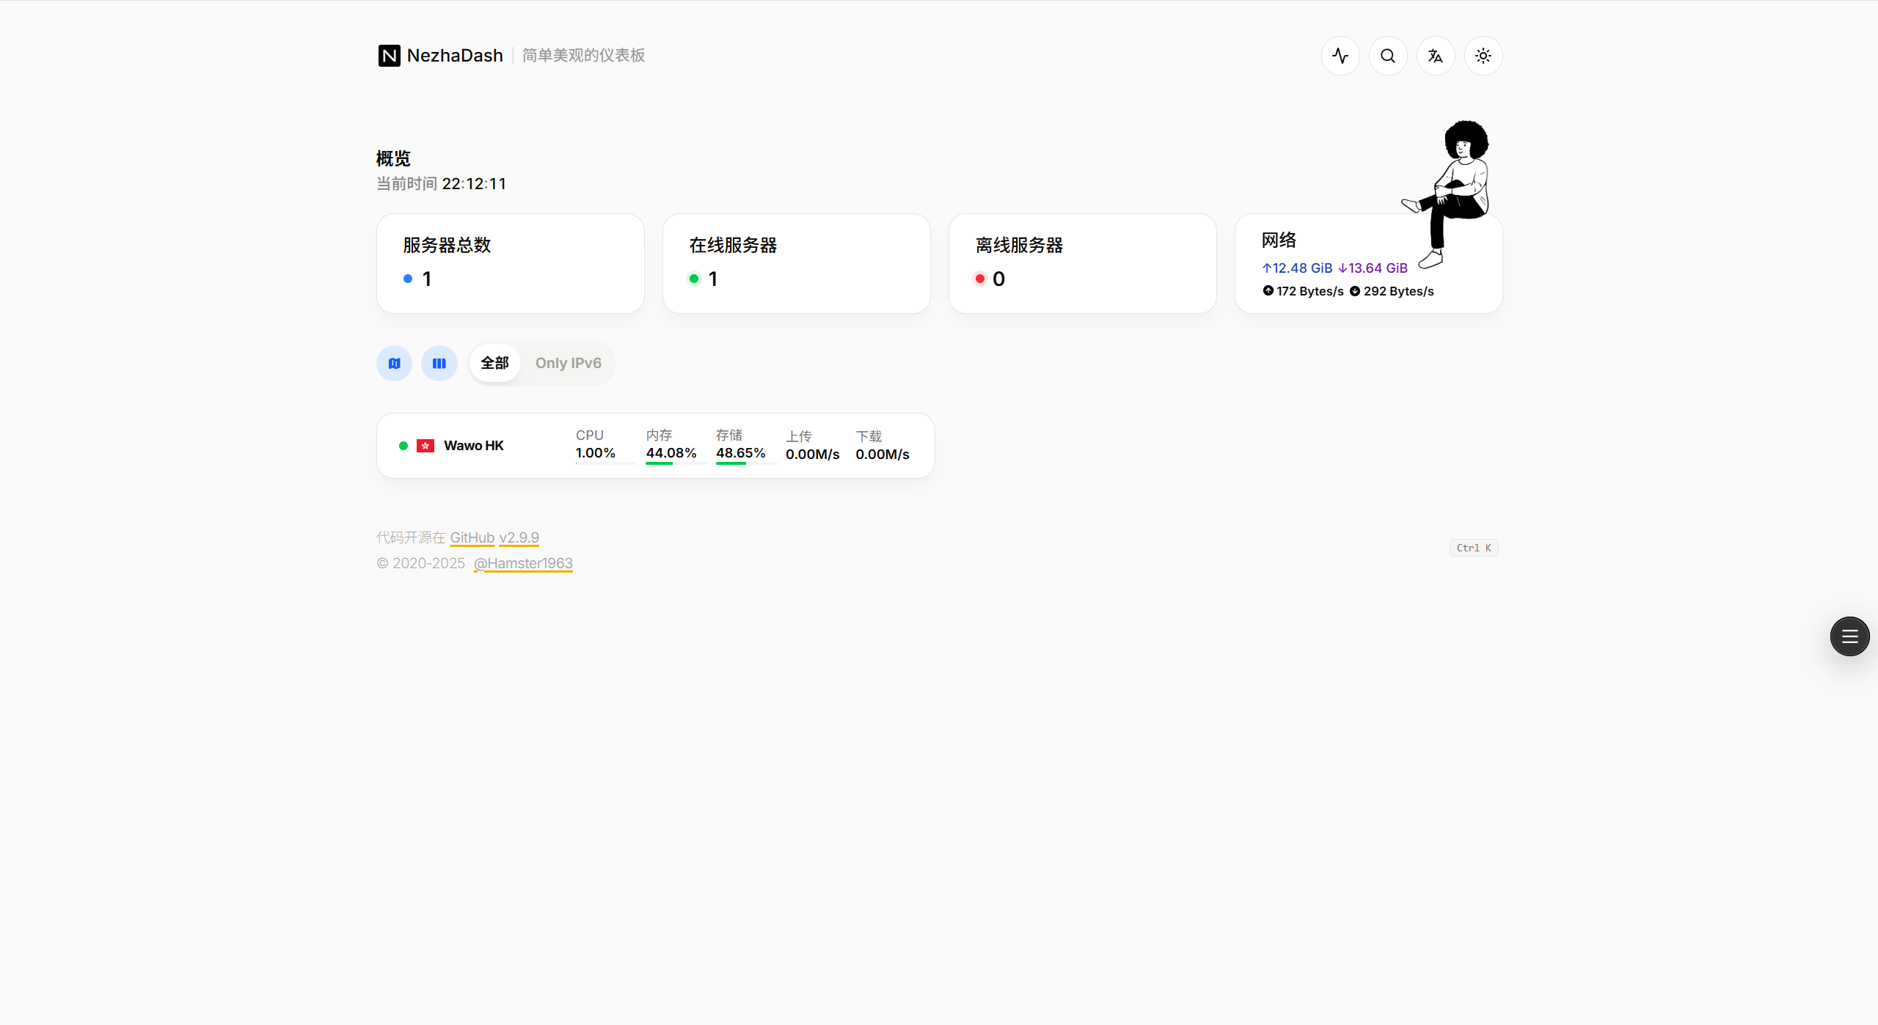Viewport: 1878px width, 1025px height.
Task: Click the NezhaDash logo icon
Action: click(389, 56)
